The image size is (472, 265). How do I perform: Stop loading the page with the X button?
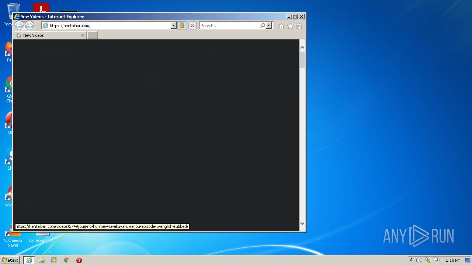[192, 25]
